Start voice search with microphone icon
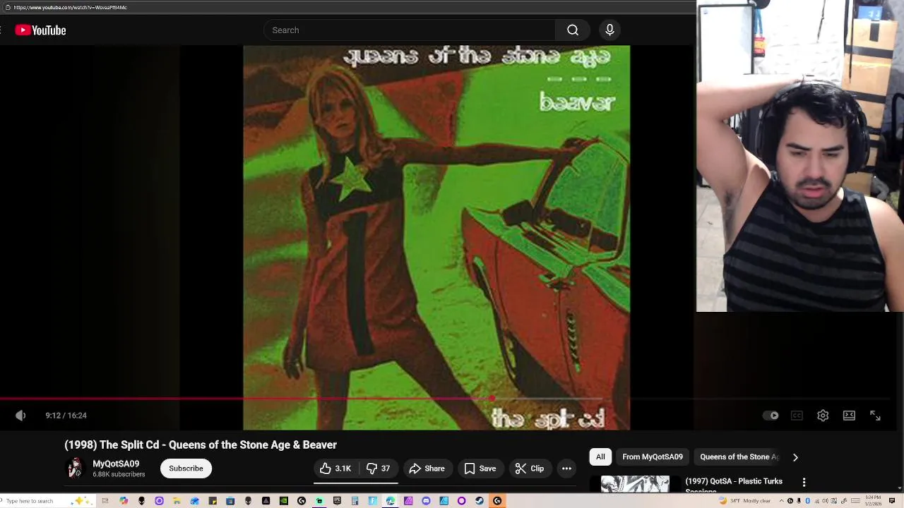 pyautogui.click(x=609, y=30)
